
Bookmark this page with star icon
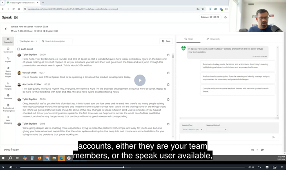click(x=203, y=9)
